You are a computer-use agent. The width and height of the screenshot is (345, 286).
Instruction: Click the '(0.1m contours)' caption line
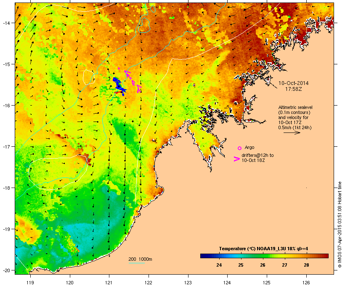[294, 112]
